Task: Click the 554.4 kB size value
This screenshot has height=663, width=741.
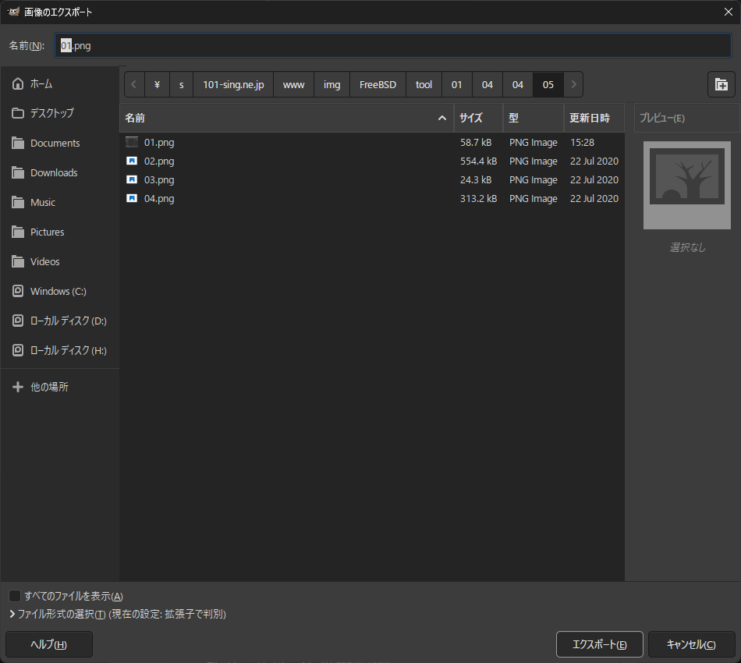Action: point(478,161)
